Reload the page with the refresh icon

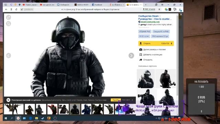coord(16,9)
